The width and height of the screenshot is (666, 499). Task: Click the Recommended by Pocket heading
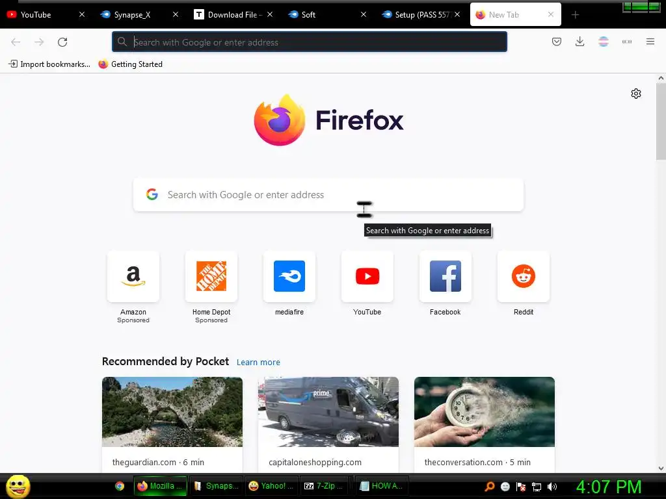(165, 361)
